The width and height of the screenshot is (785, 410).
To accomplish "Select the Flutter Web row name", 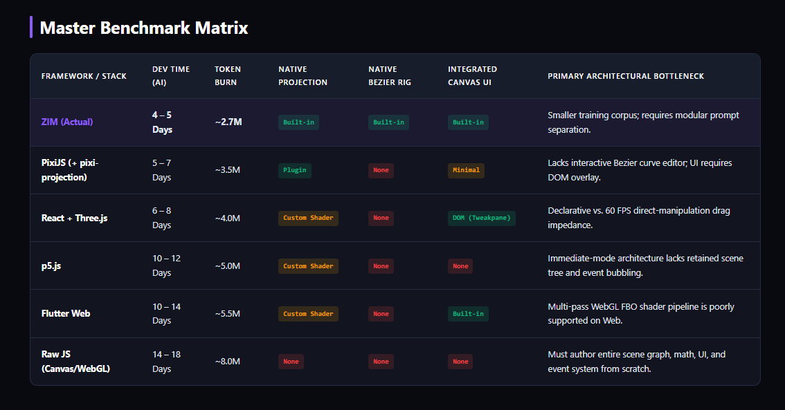I will coord(66,313).
